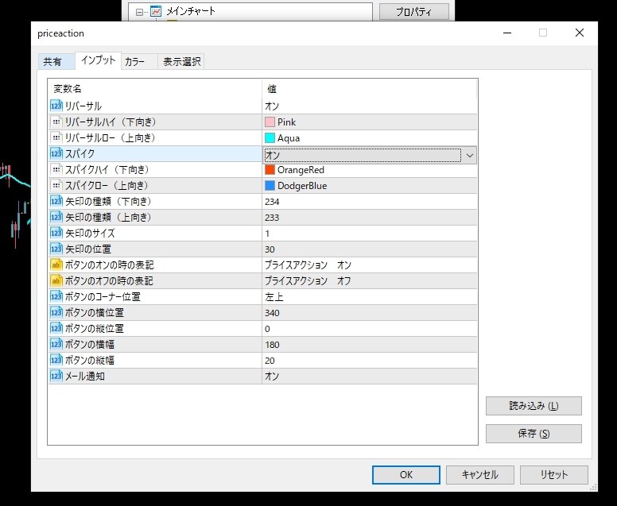This screenshot has width=617, height=506.
Task: Click the integer icon beside ボタンの横幅
Action: pos(56,344)
